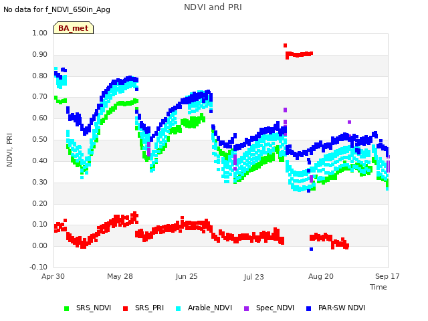Click the blue PAR-SW NDVI legend swatch
The width and height of the screenshot is (428, 321).
pyautogui.click(x=309, y=308)
